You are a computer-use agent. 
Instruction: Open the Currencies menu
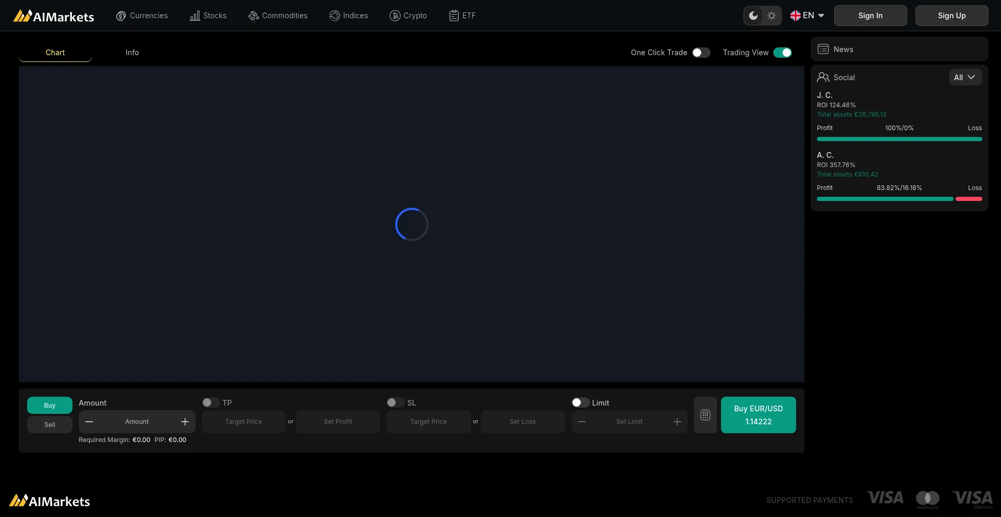pos(142,16)
